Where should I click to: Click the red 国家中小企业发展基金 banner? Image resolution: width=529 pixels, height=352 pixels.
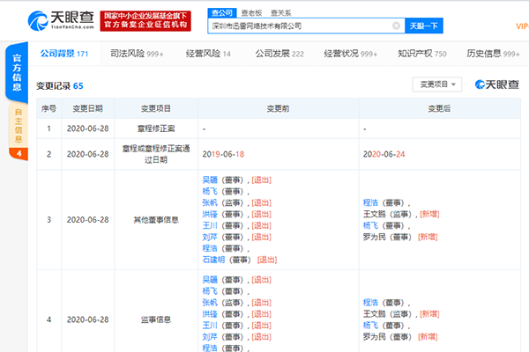click(x=145, y=20)
